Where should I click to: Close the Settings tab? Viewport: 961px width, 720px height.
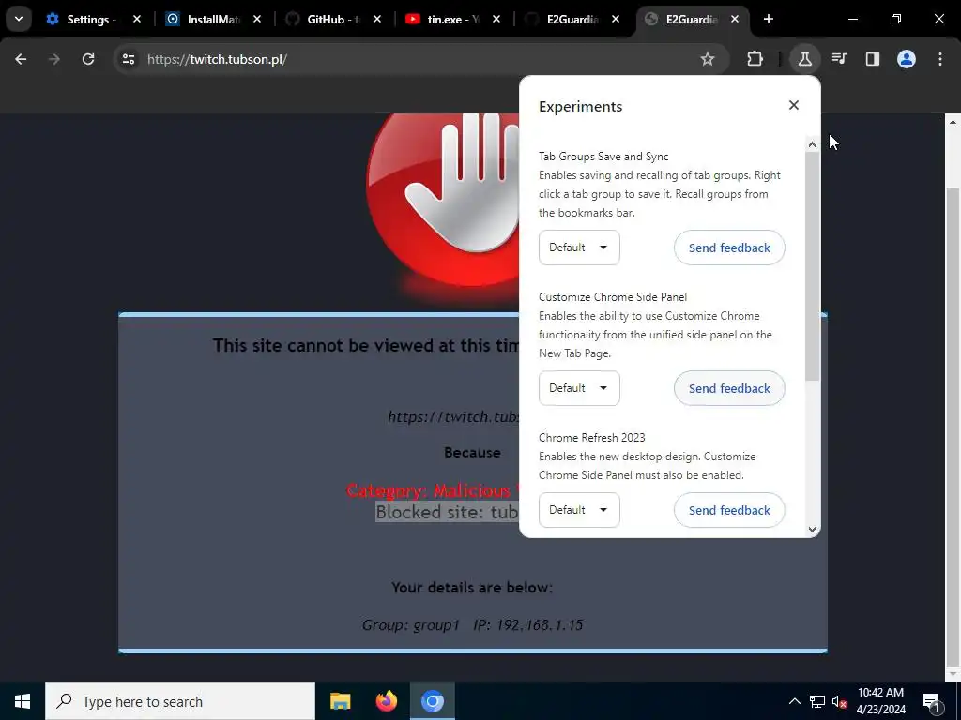click(137, 20)
